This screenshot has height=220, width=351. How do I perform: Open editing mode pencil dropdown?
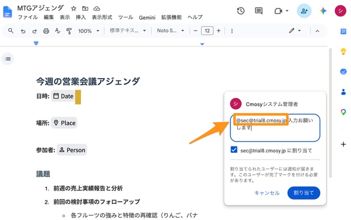(294, 31)
